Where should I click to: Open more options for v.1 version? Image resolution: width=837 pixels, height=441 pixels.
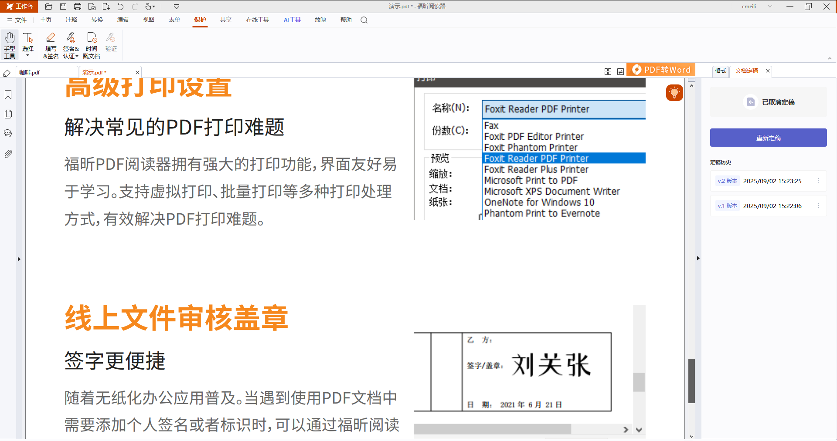point(818,206)
